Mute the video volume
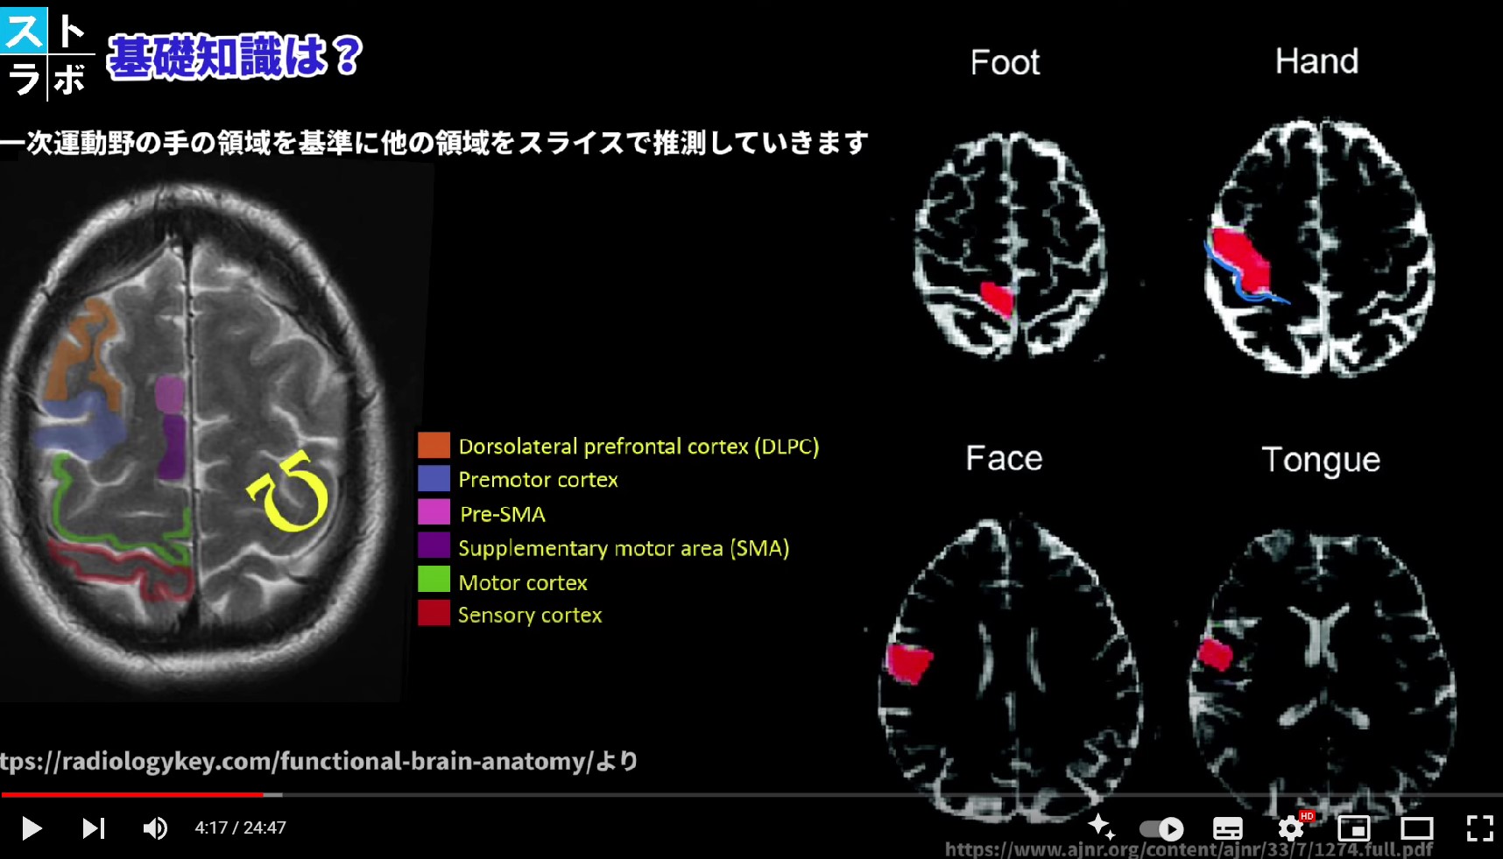The width and height of the screenshot is (1503, 859). (155, 827)
